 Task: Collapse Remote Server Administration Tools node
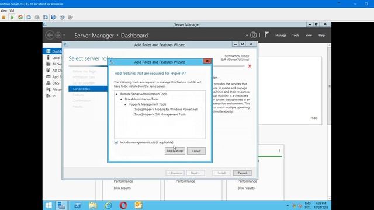click(117, 94)
